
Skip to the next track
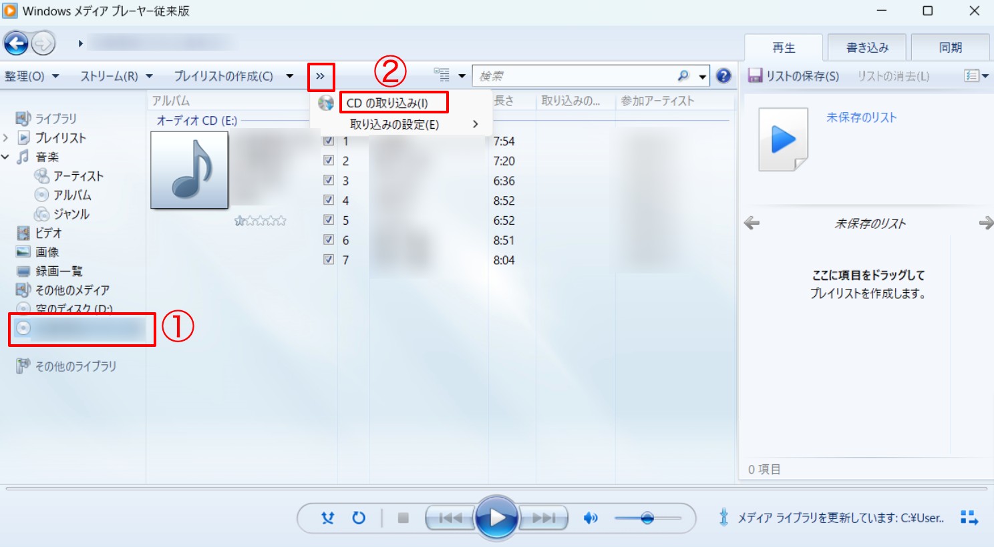[x=544, y=518]
